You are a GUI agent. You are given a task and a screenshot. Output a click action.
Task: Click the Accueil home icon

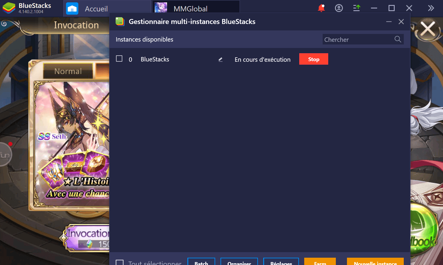[x=72, y=8]
